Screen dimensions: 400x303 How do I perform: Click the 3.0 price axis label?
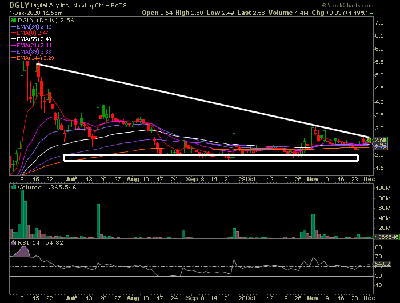(379, 129)
